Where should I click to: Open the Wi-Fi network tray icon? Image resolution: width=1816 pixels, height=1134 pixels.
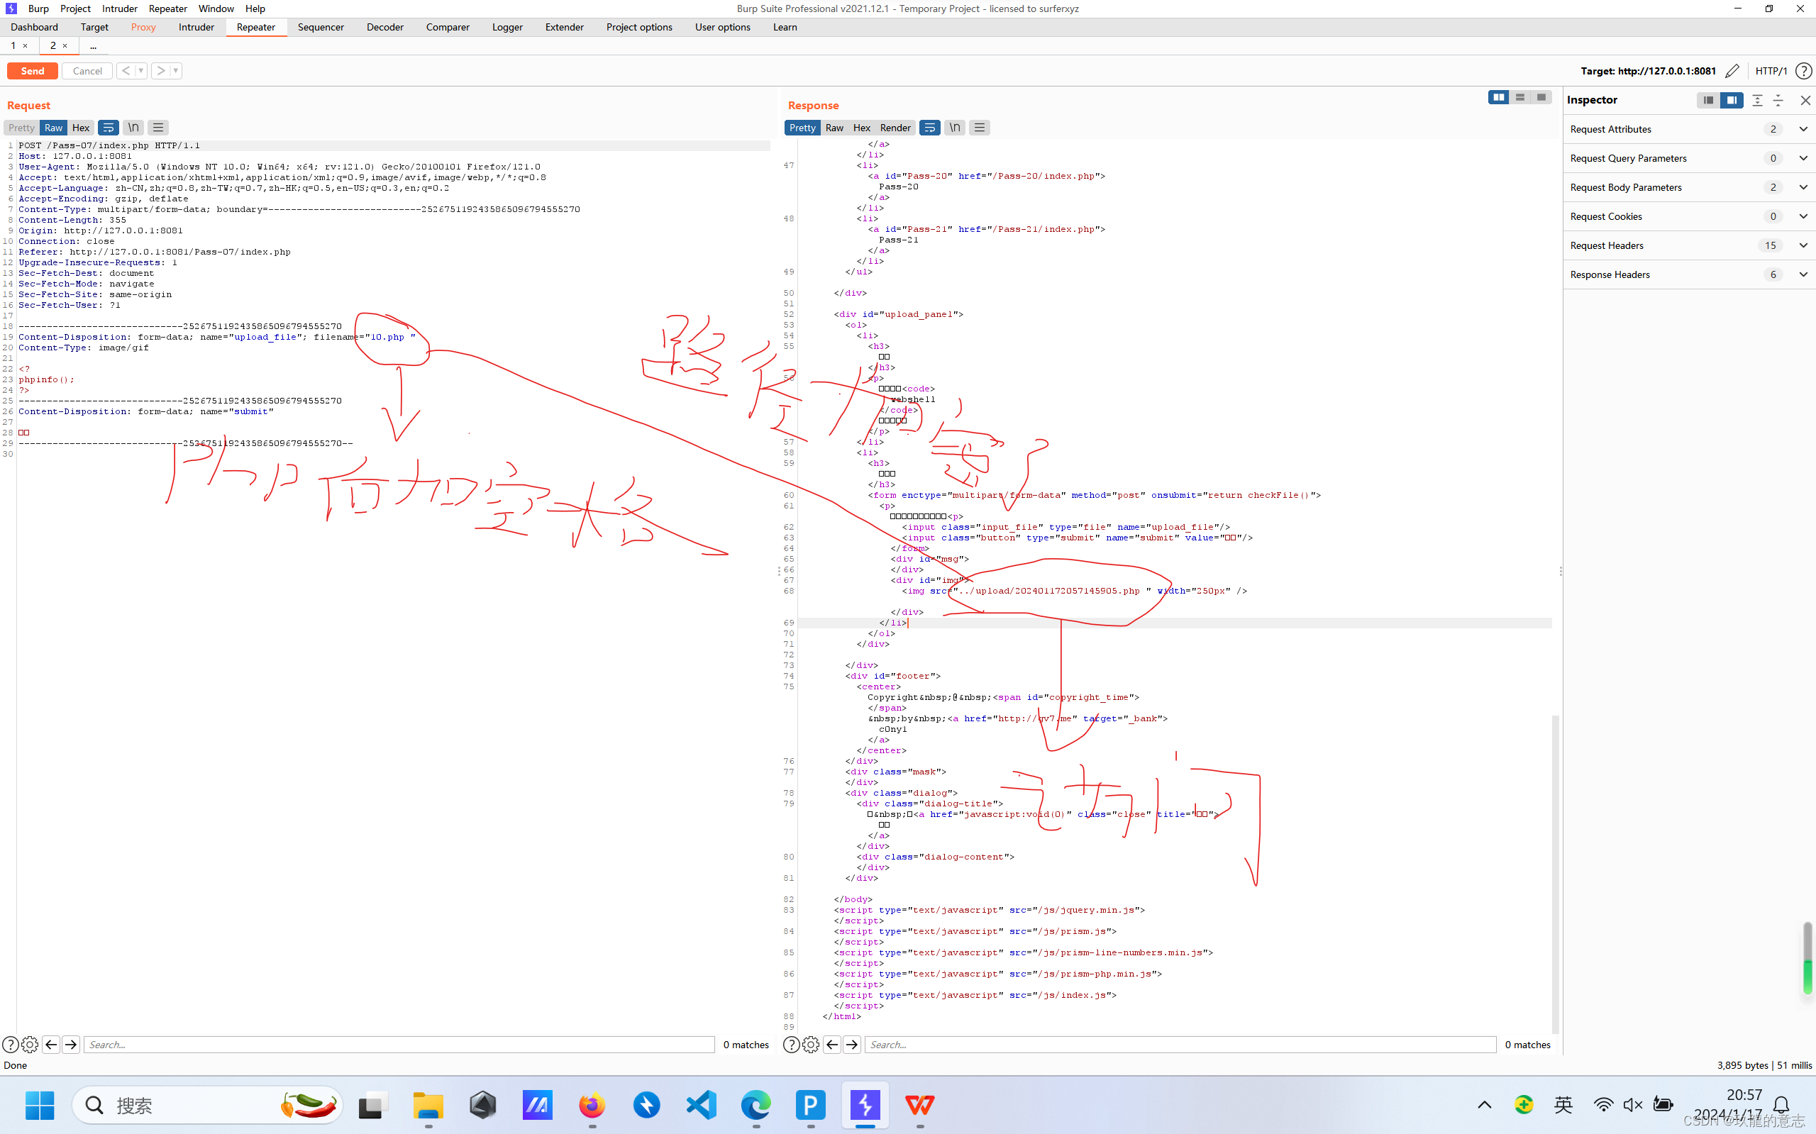click(1603, 1105)
